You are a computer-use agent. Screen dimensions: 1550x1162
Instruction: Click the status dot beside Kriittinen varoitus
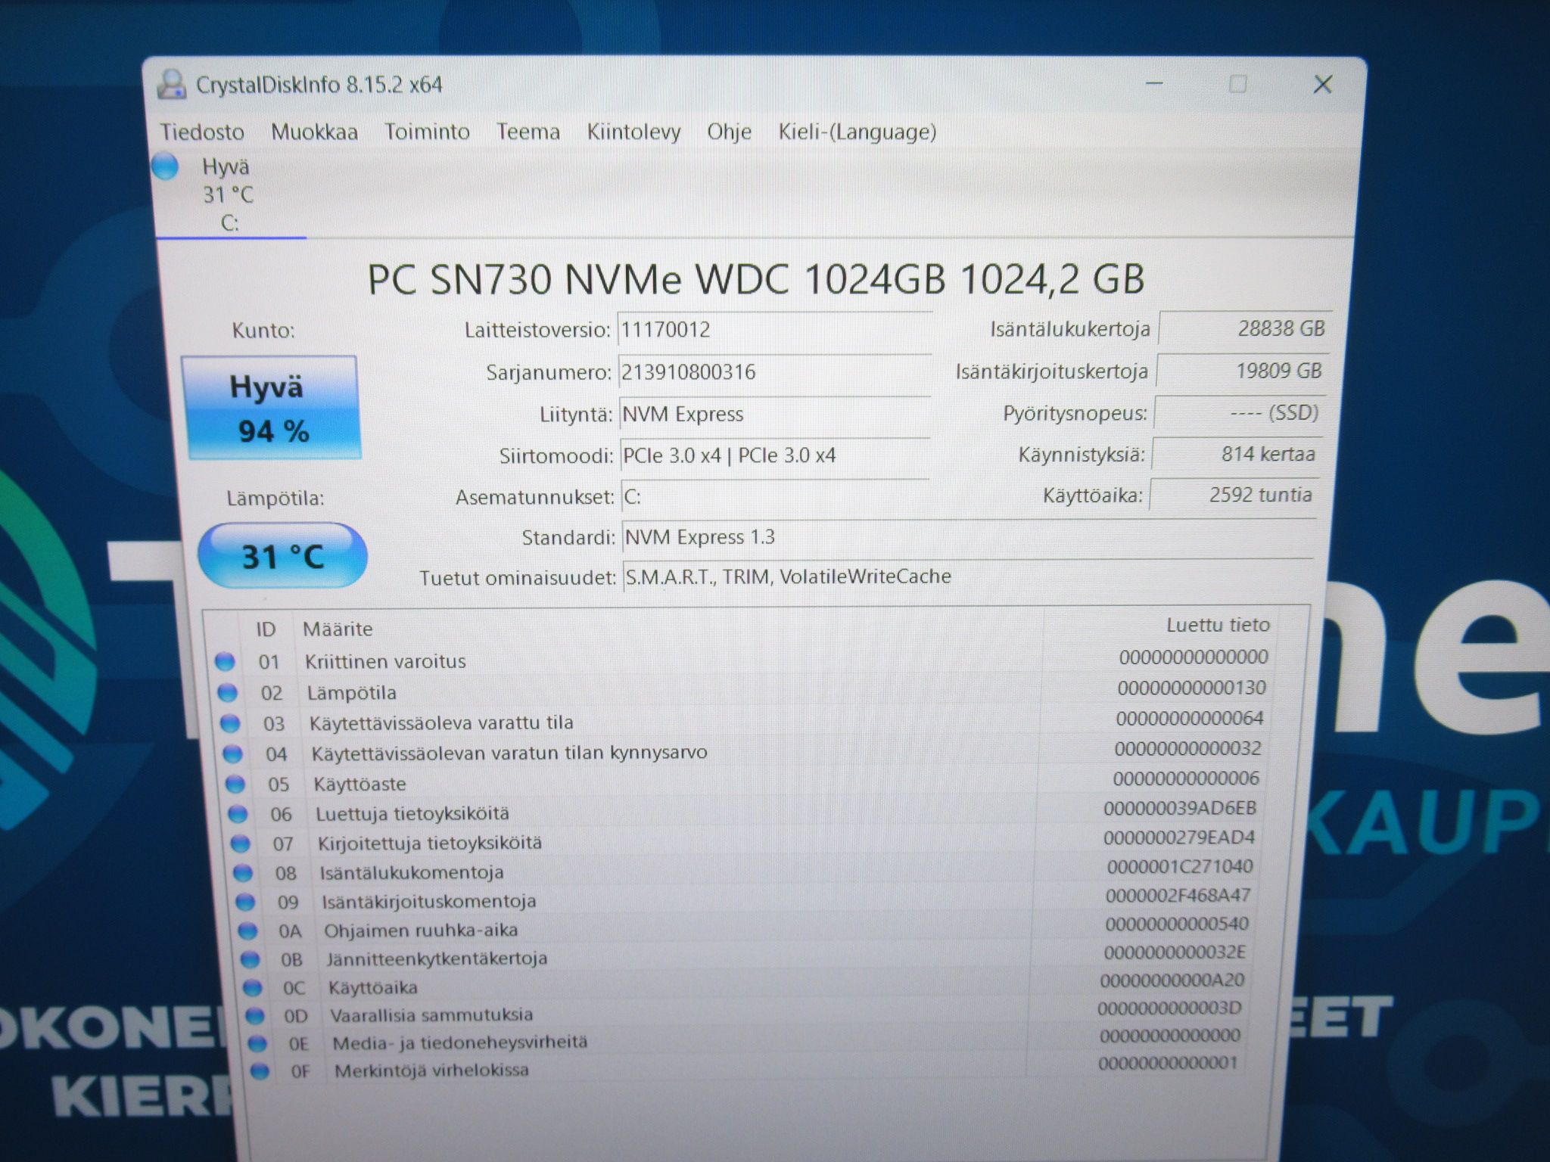[225, 661]
